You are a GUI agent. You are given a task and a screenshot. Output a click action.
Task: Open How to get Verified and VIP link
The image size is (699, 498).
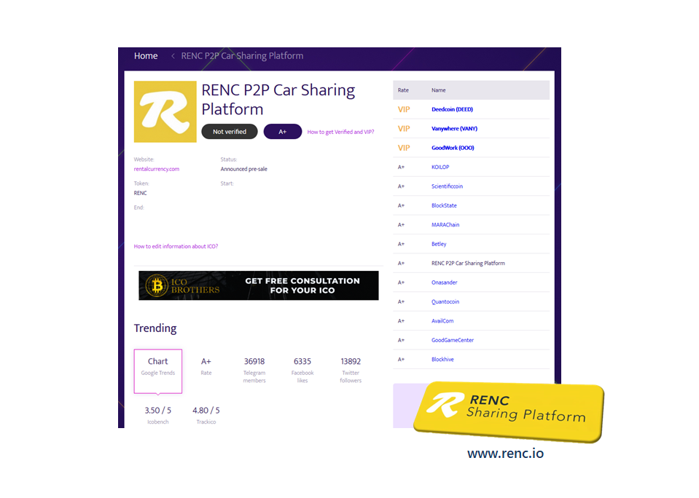click(340, 132)
